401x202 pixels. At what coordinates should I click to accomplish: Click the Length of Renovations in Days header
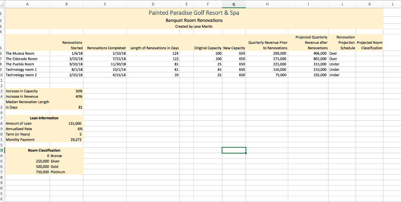coord(153,43)
